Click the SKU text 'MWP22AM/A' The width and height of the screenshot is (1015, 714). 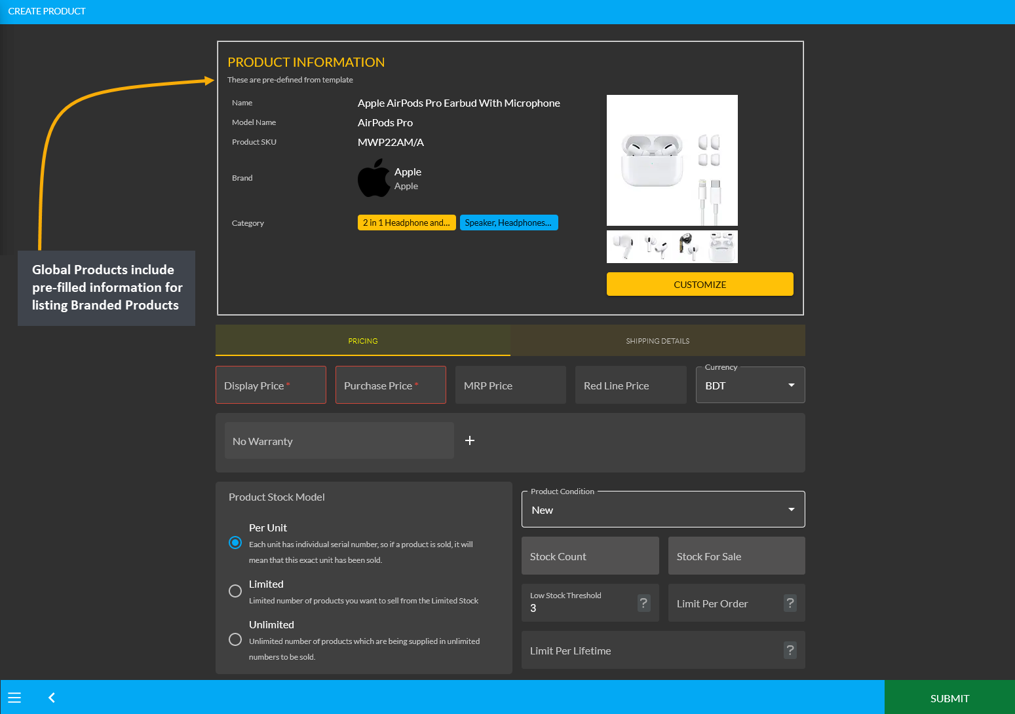point(391,142)
